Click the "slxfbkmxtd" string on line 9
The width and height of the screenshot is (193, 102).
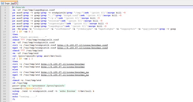[63, 29]
